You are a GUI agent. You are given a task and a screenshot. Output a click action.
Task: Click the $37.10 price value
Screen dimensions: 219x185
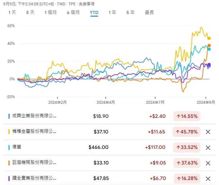pyautogui.click(x=101, y=132)
